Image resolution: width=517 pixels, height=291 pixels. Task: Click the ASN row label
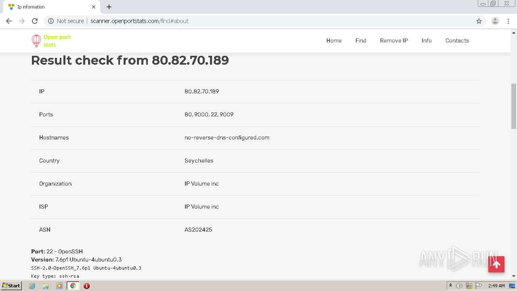(45, 230)
